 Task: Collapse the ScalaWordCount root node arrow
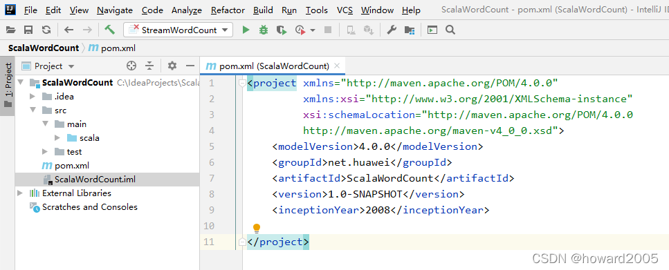pyautogui.click(x=20, y=82)
